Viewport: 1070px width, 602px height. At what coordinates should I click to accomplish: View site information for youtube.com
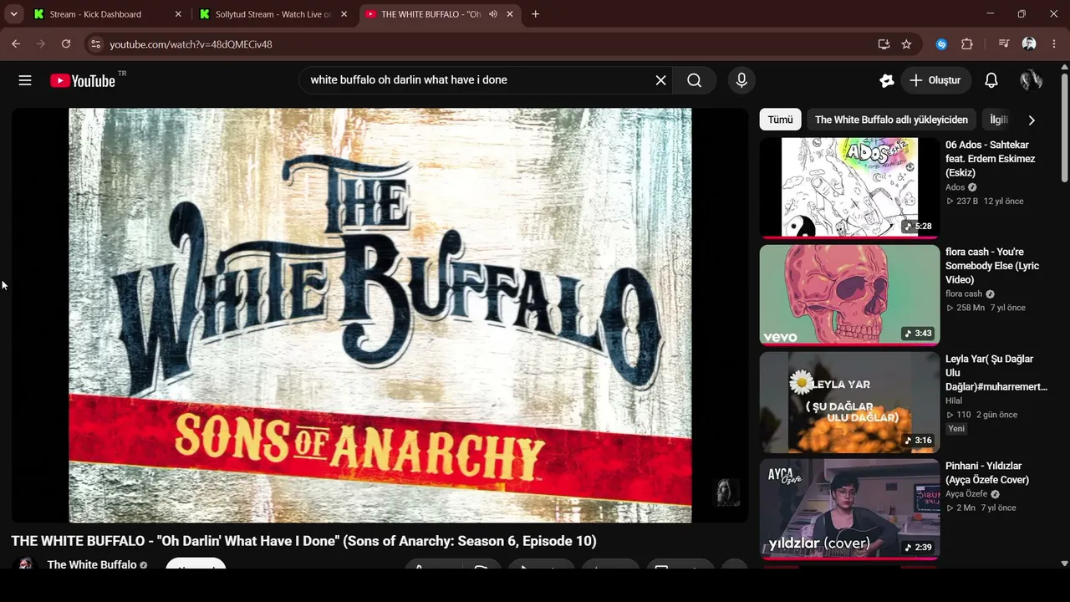(x=95, y=44)
